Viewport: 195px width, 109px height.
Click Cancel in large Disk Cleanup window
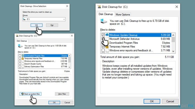(x=170, y=101)
